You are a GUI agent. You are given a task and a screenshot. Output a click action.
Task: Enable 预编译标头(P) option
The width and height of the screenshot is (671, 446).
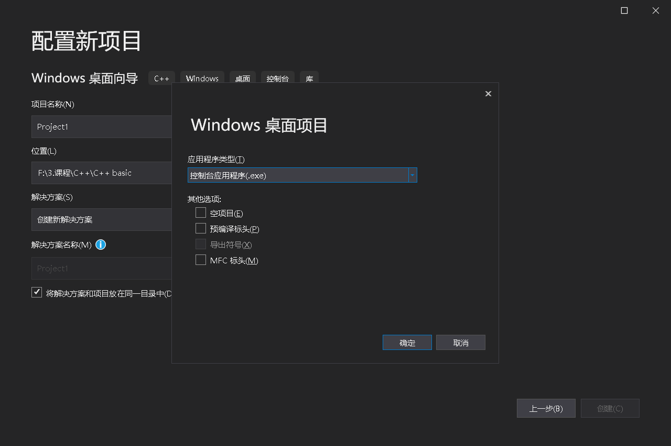200,228
